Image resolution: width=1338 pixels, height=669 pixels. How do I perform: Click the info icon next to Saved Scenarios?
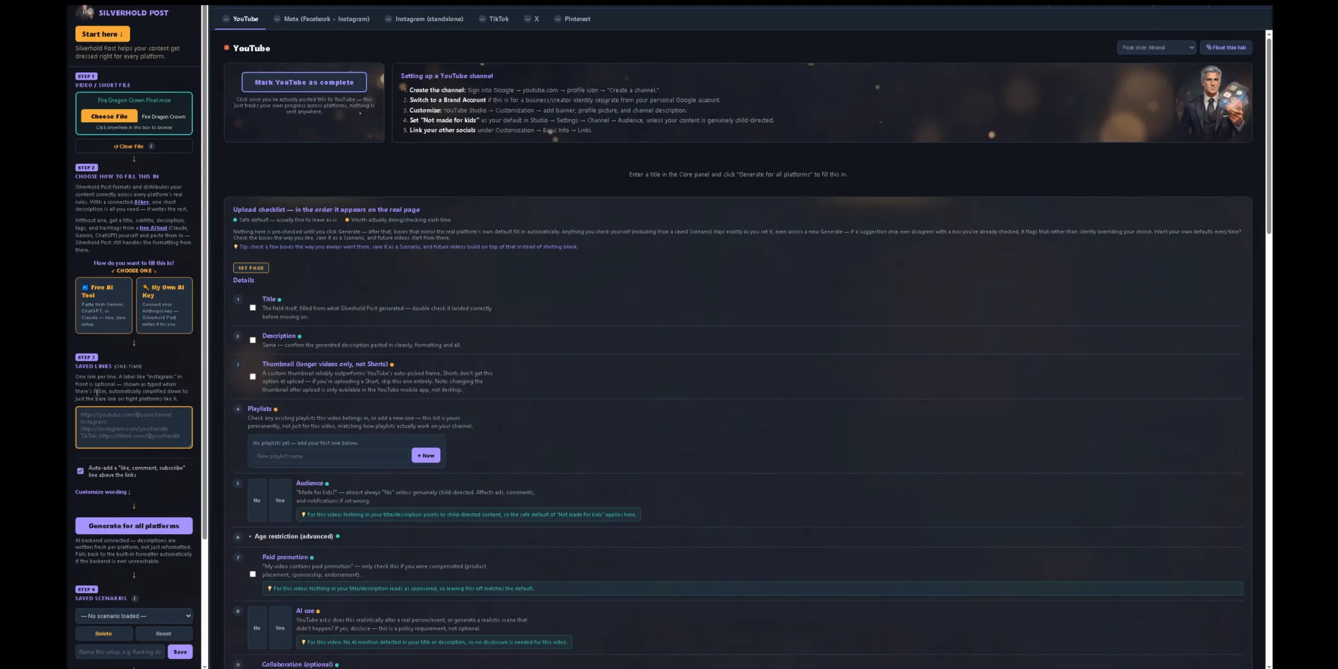click(x=134, y=598)
